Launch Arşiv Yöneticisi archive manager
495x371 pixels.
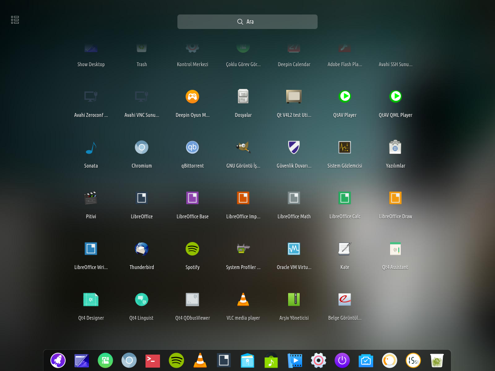[x=294, y=300]
